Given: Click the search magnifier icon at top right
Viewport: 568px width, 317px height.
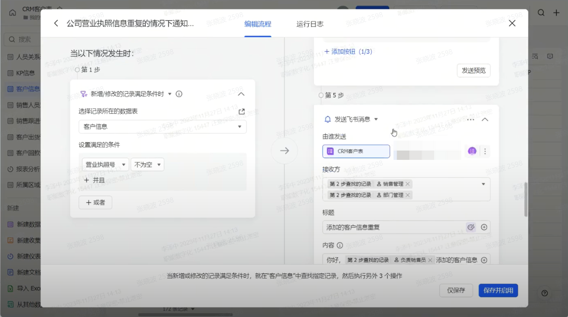Looking at the screenshot, I should tap(541, 13).
